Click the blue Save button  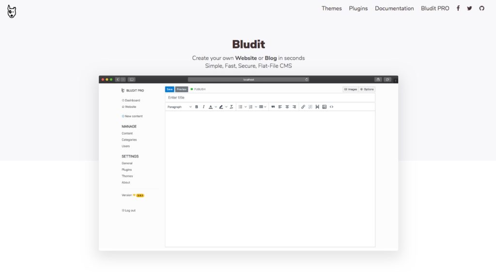[170, 89]
